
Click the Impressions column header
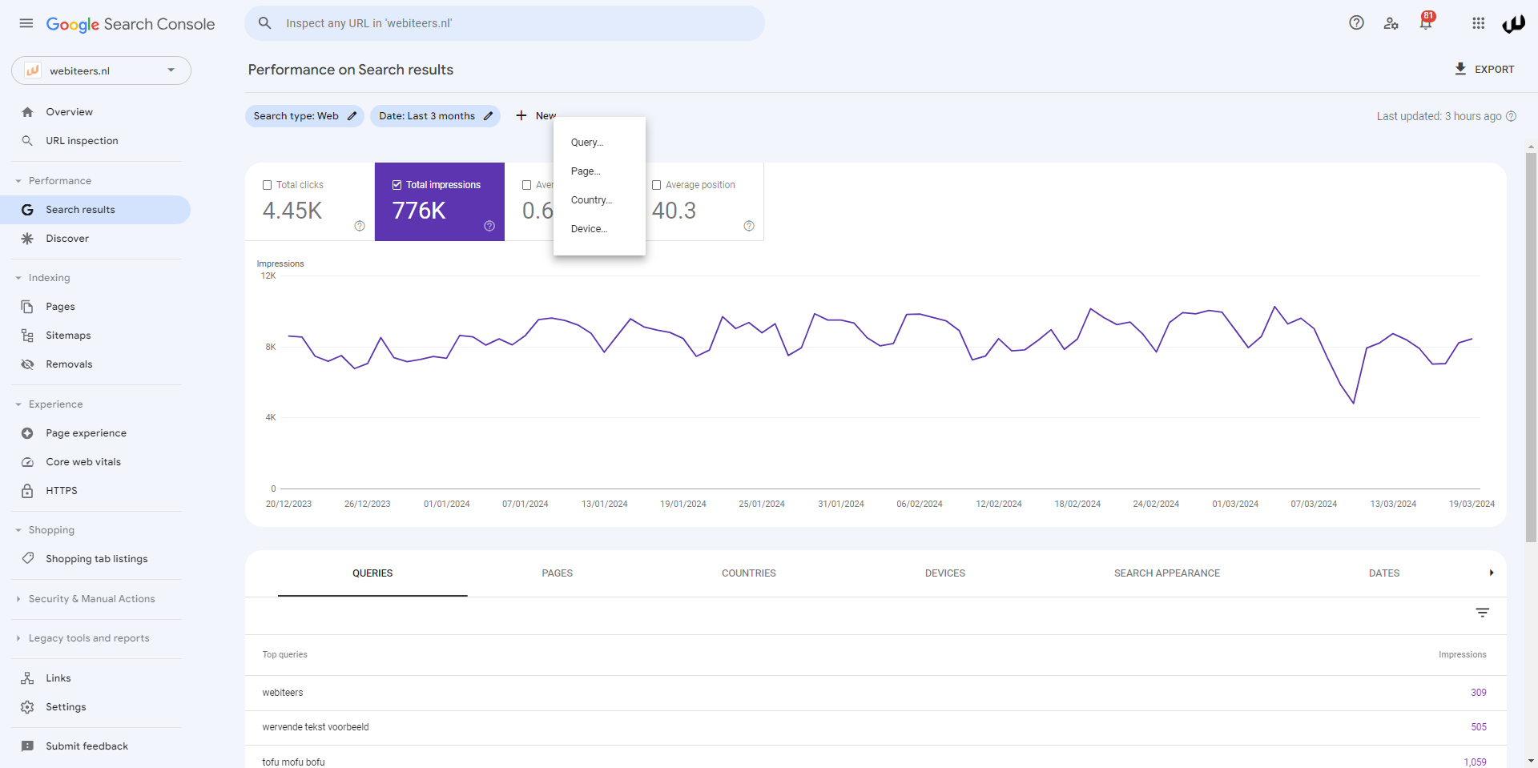[x=1462, y=655]
